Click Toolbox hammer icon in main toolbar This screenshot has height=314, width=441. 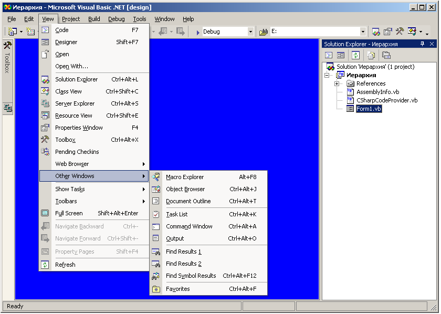coord(400,32)
